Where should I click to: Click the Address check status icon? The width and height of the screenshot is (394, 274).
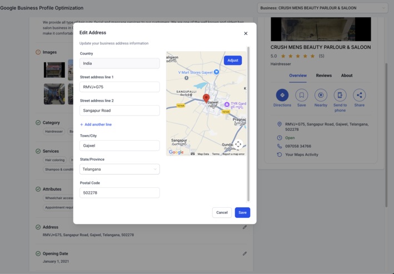click(38, 227)
